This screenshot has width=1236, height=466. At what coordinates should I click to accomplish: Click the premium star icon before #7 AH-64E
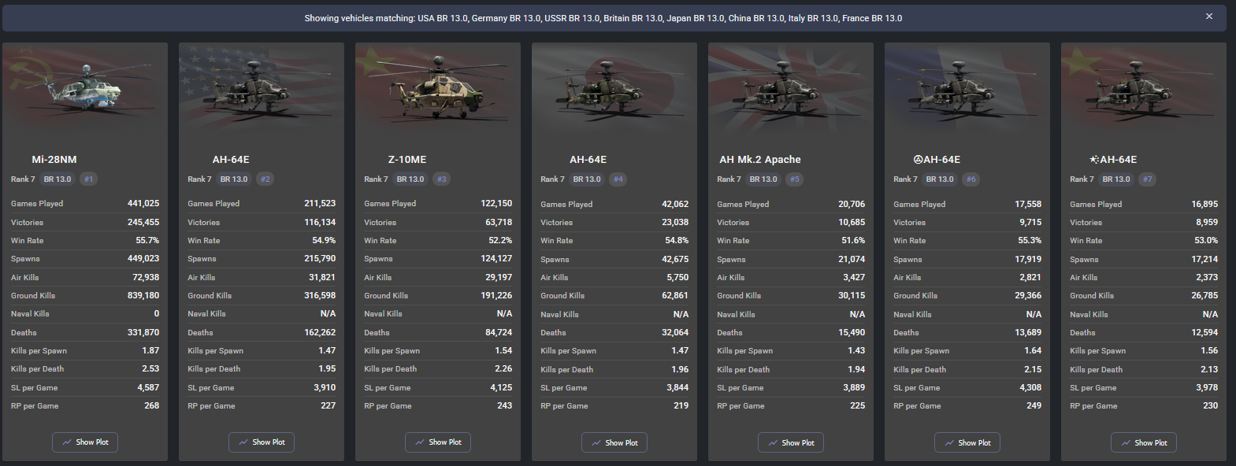click(1094, 159)
